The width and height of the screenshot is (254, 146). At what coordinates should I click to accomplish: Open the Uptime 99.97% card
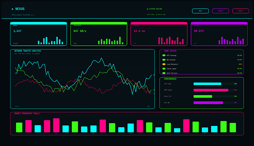pyautogui.click(x=219, y=34)
